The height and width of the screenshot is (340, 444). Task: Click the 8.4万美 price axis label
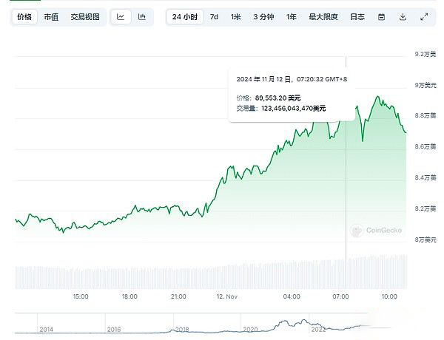point(425,177)
